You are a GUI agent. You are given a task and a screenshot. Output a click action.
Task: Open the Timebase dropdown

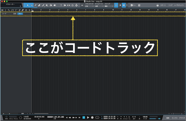coord(99,6)
